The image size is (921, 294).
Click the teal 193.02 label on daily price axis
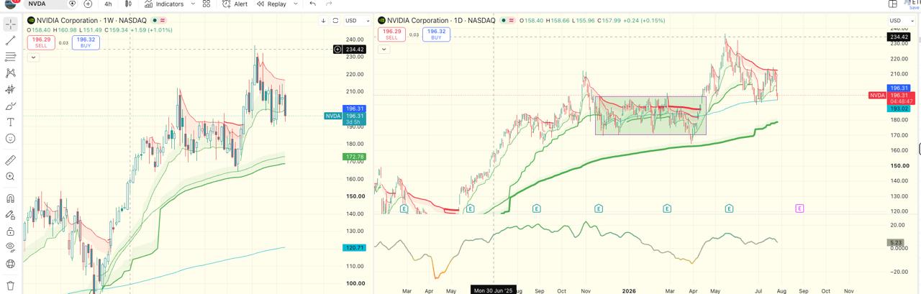point(899,109)
